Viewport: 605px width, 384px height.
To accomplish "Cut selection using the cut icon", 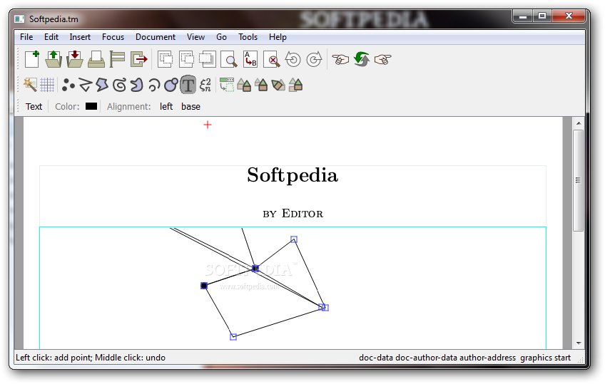I will coord(165,59).
